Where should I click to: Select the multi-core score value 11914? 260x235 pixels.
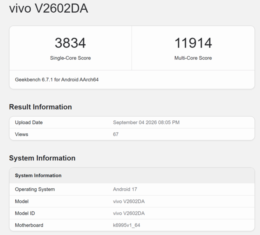(x=193, y=43)
